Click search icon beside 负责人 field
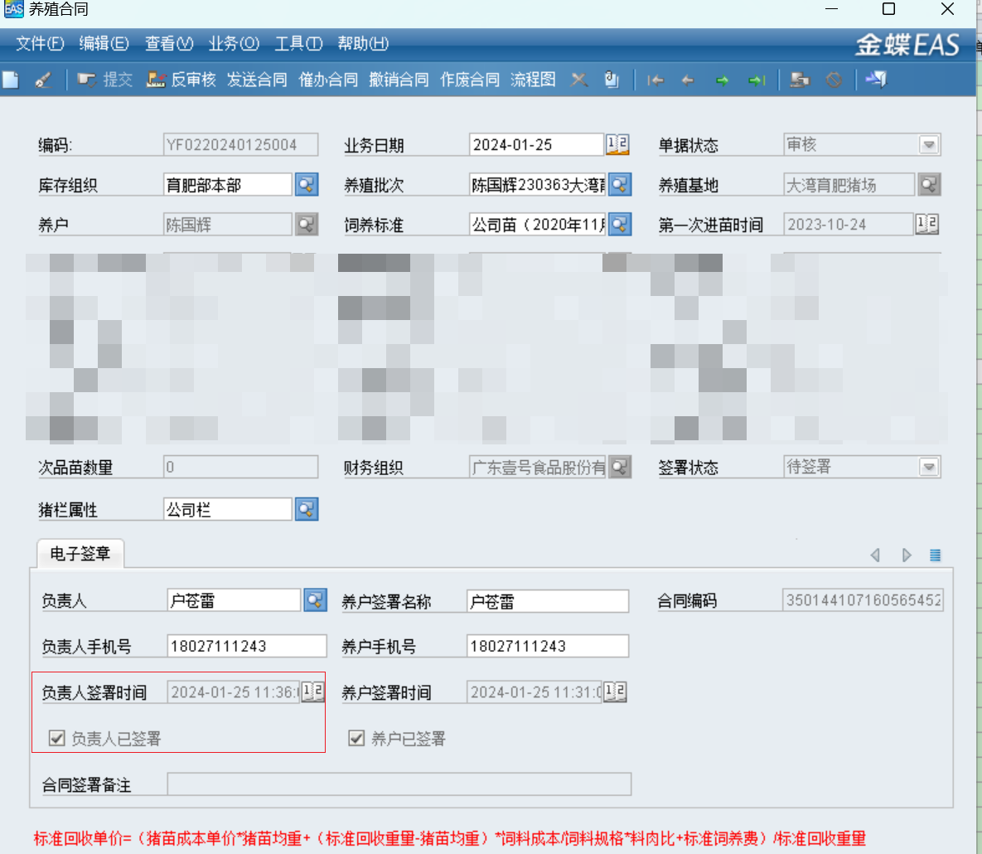This screenshot has width=982, height=854. click(x=315, y=600)
